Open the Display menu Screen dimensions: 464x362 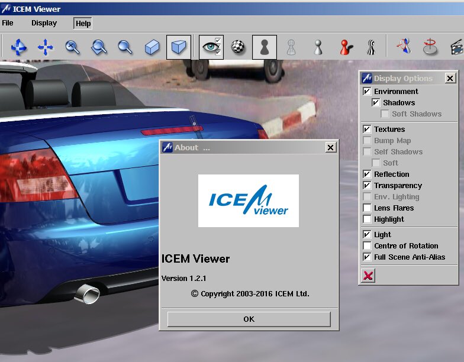(x=44, y=22)
